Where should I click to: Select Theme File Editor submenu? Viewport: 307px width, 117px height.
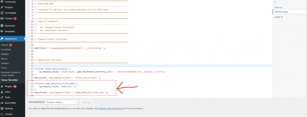point(9,80)
